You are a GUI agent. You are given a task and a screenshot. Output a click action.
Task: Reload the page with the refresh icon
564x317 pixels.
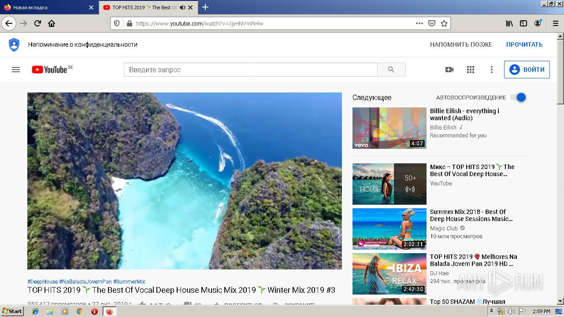[x=37, y=23]
